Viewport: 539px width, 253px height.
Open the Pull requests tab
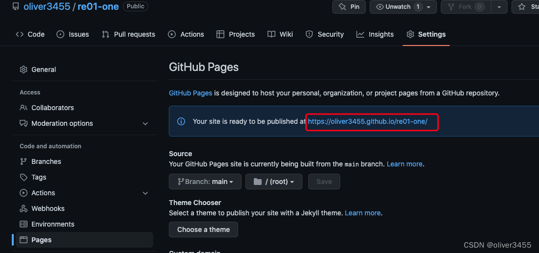coord(128,34)
